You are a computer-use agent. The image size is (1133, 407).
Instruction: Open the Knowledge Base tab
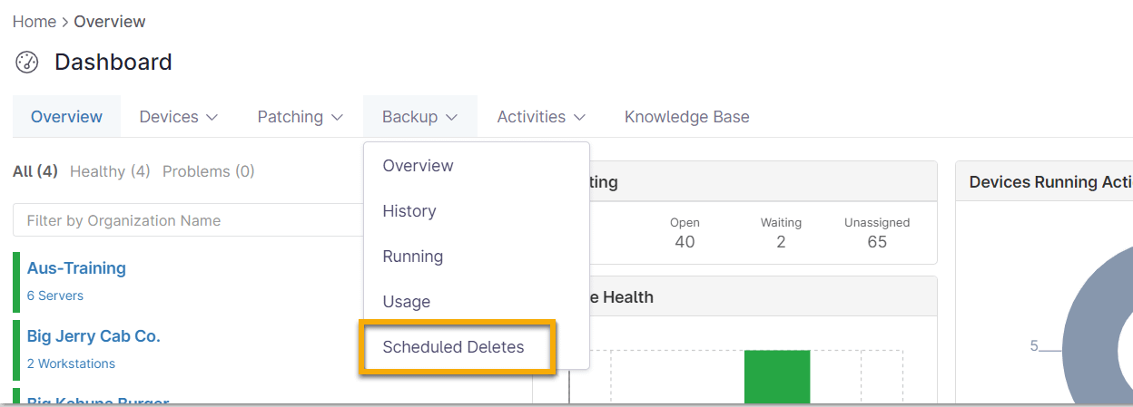(x=686, y=117)
